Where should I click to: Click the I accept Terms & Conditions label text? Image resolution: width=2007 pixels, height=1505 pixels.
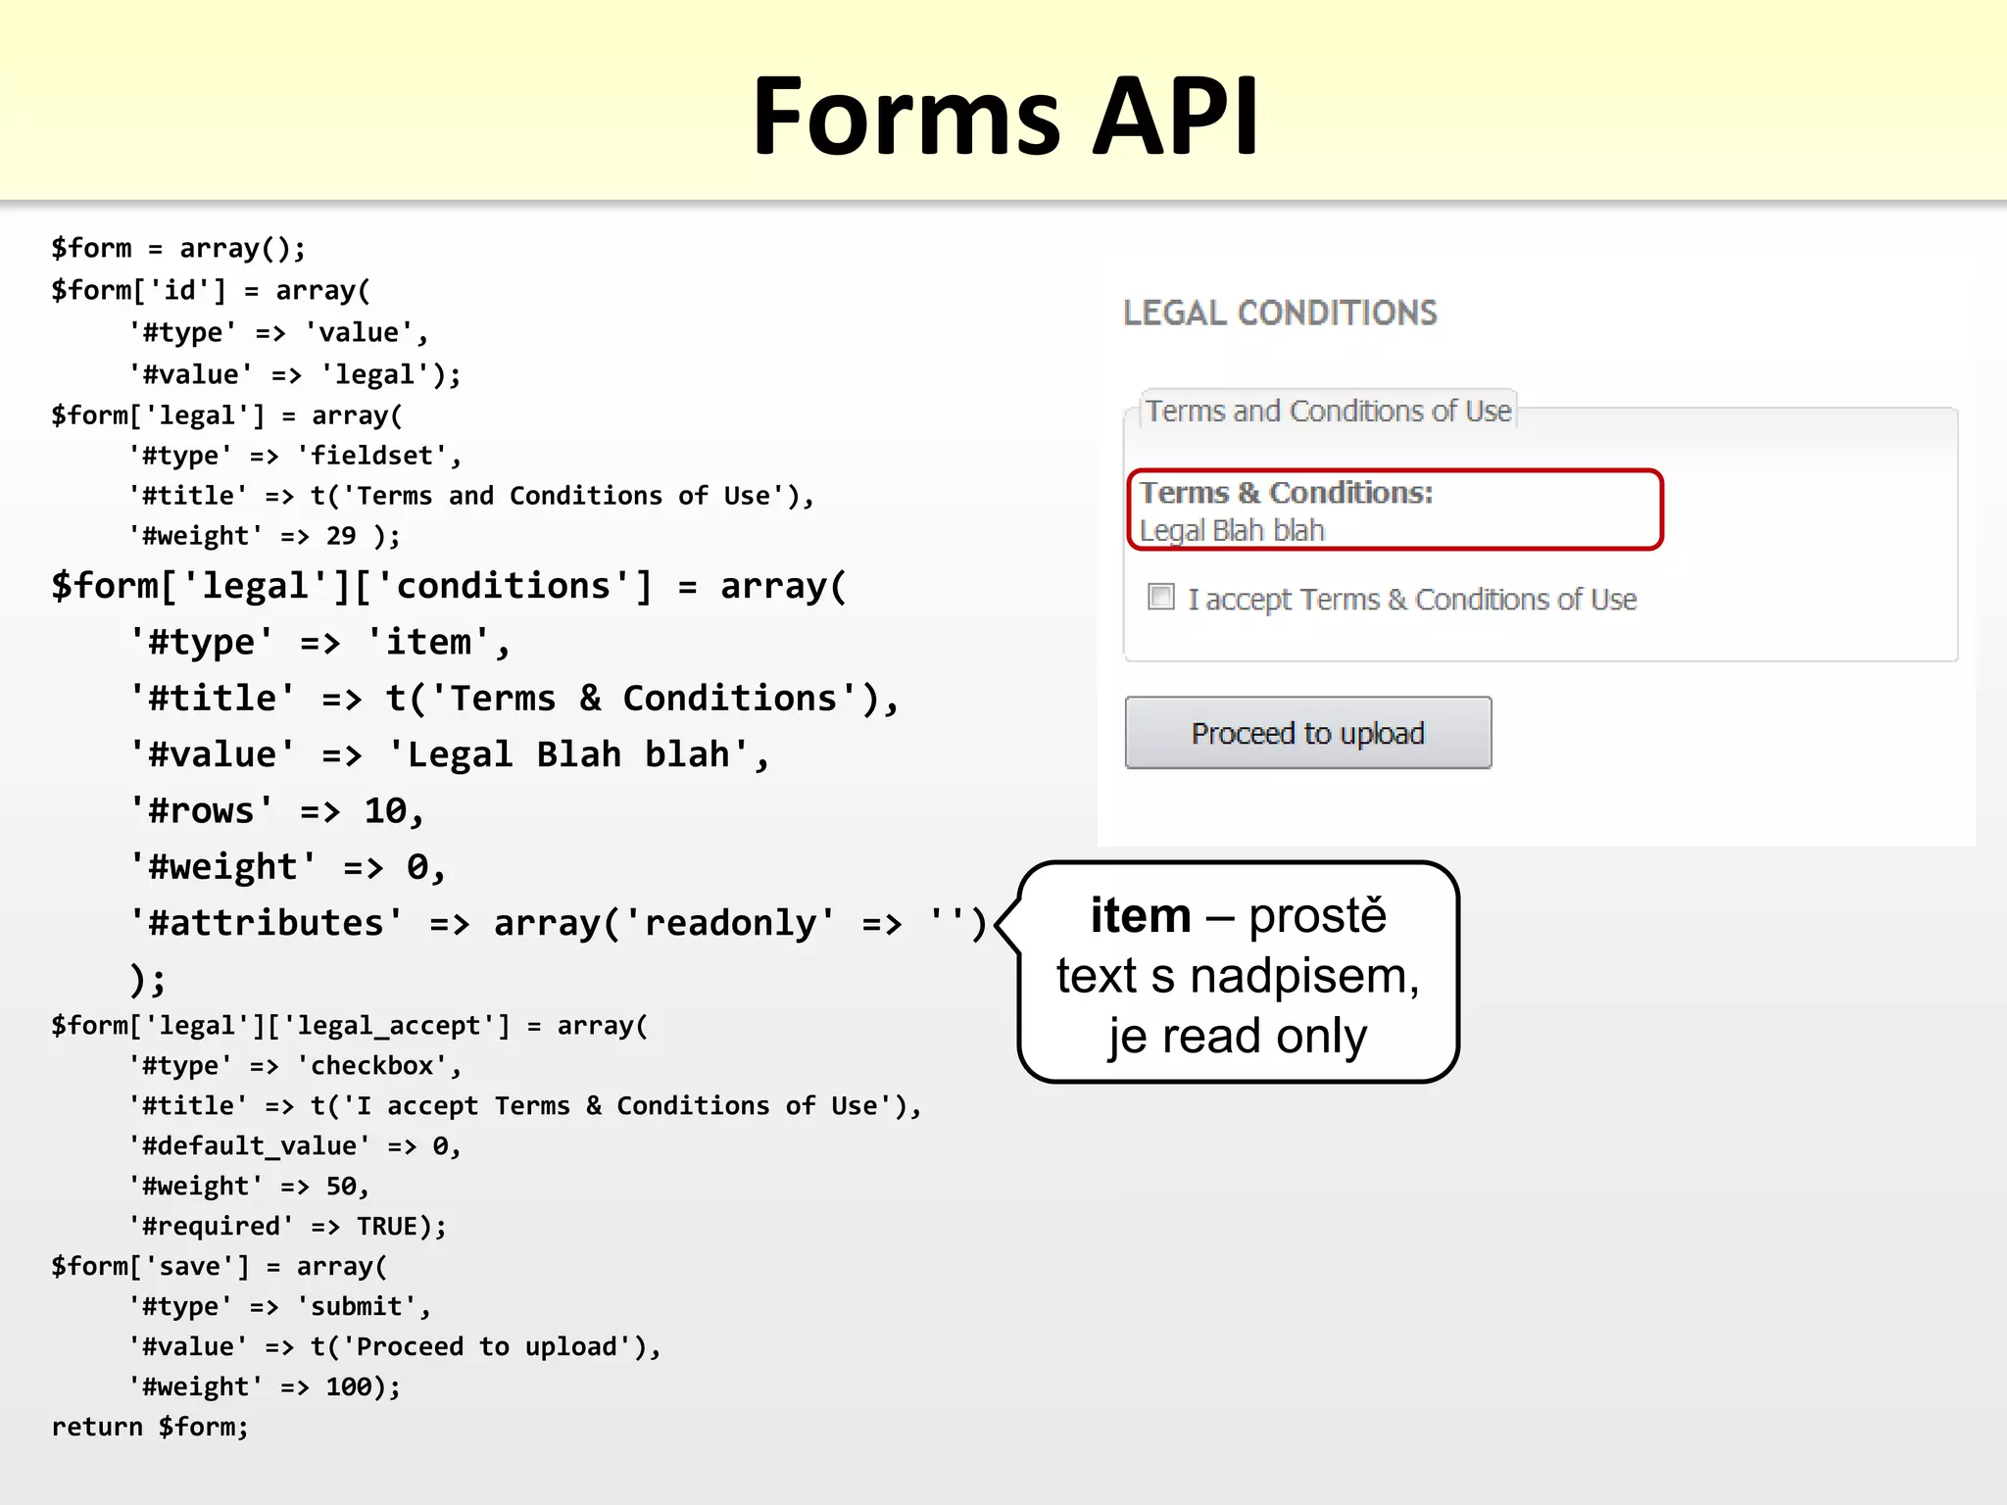coord(1411,599)
